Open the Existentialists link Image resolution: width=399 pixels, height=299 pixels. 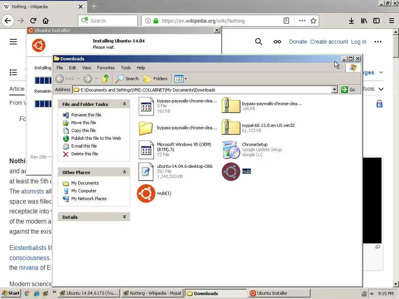click(28, 248)
